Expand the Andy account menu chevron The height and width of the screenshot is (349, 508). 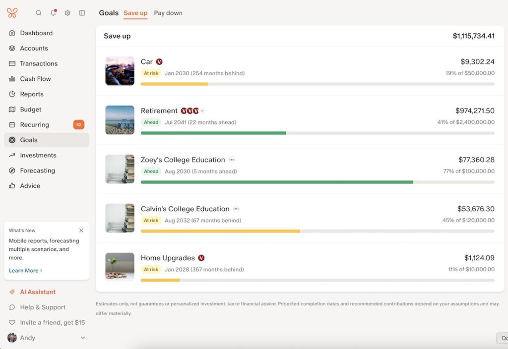83,338
